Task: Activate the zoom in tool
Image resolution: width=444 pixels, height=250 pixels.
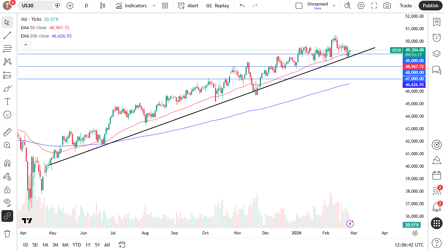Action: (7, 145)
